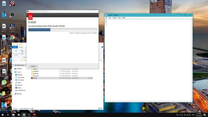The height and width of the screenshot is (117, 208).
Task: Open Windows Start menu
Action: point(3,115)
